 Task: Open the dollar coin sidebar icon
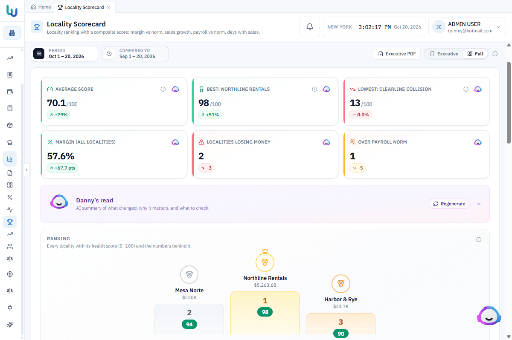click(x=10, y=274)
